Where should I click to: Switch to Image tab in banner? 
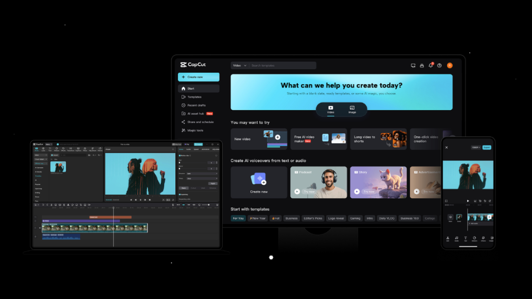point(352,110)
